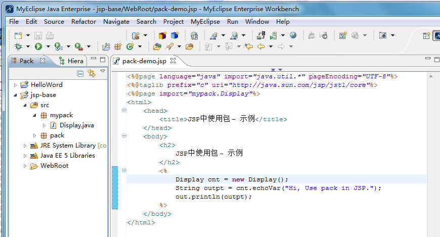440x237 pixels.
Task: Click the run/start server icon
Action: point(273,35)
